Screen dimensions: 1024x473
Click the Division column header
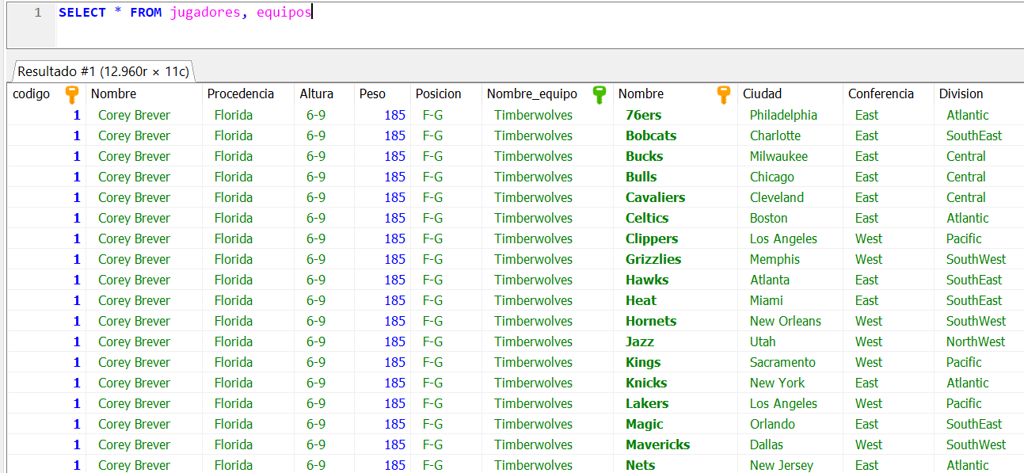(961, 93)
